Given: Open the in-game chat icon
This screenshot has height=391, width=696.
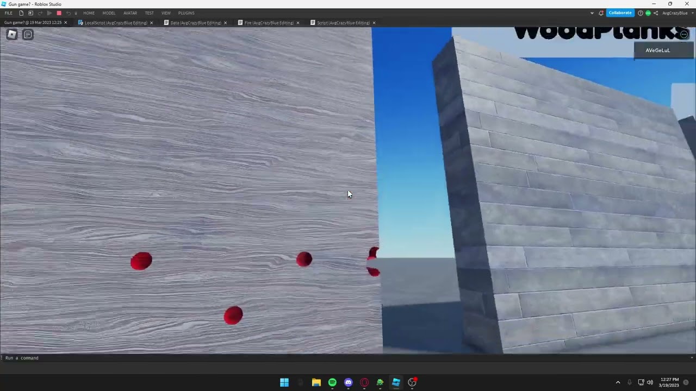Looking at the screenshot, I should (28, 34).
